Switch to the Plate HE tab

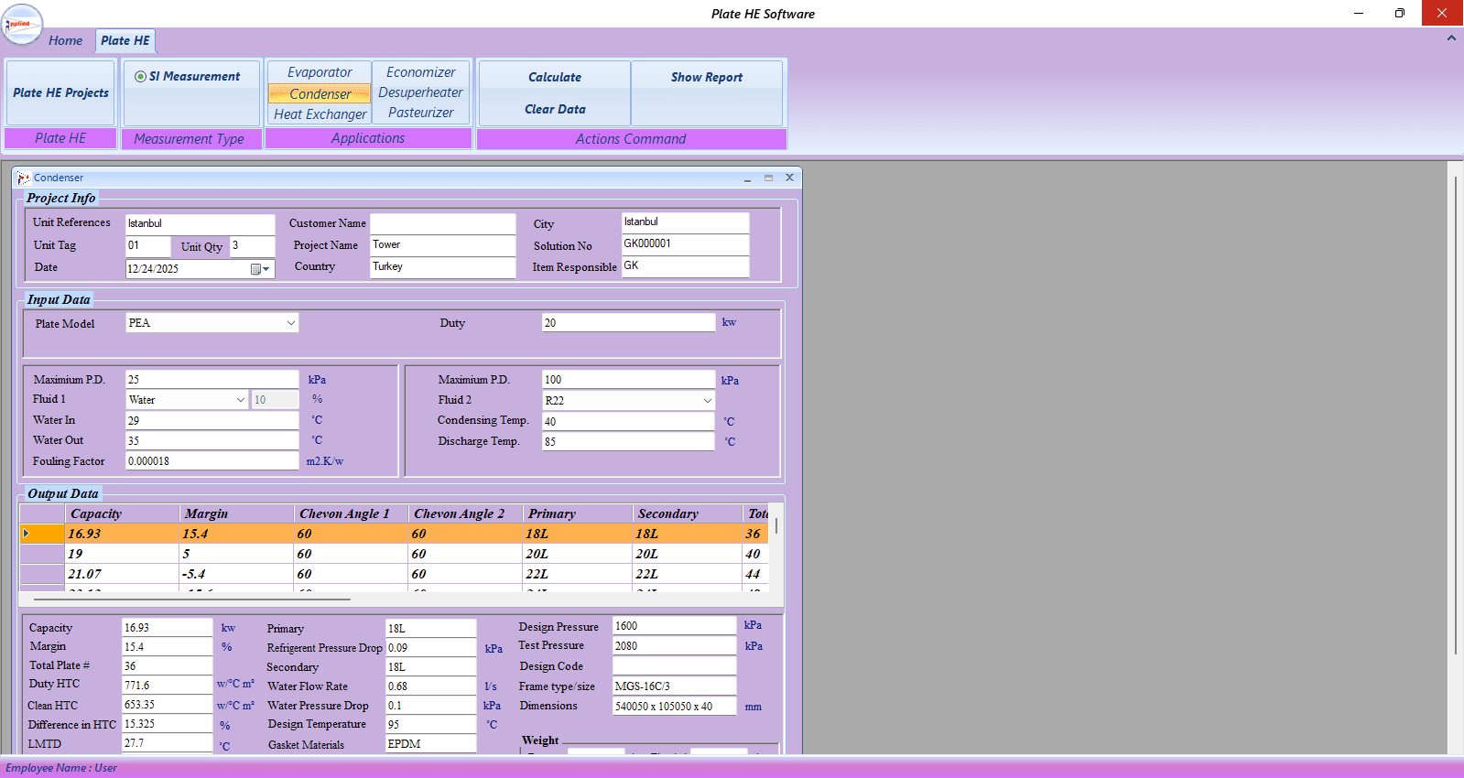click(125, 40)
